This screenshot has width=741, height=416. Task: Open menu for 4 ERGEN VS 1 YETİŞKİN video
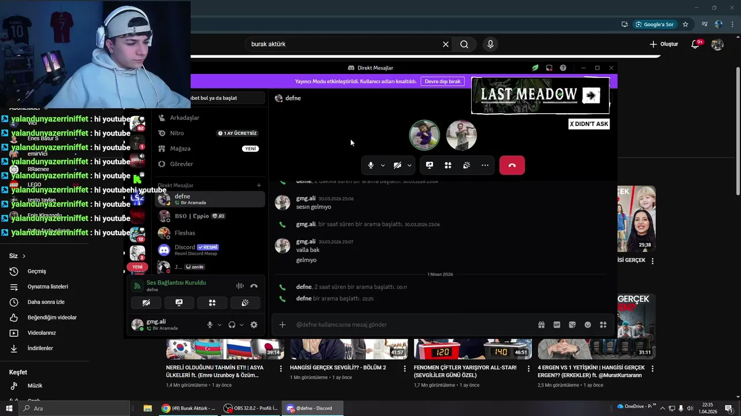[x=652, y=368]
